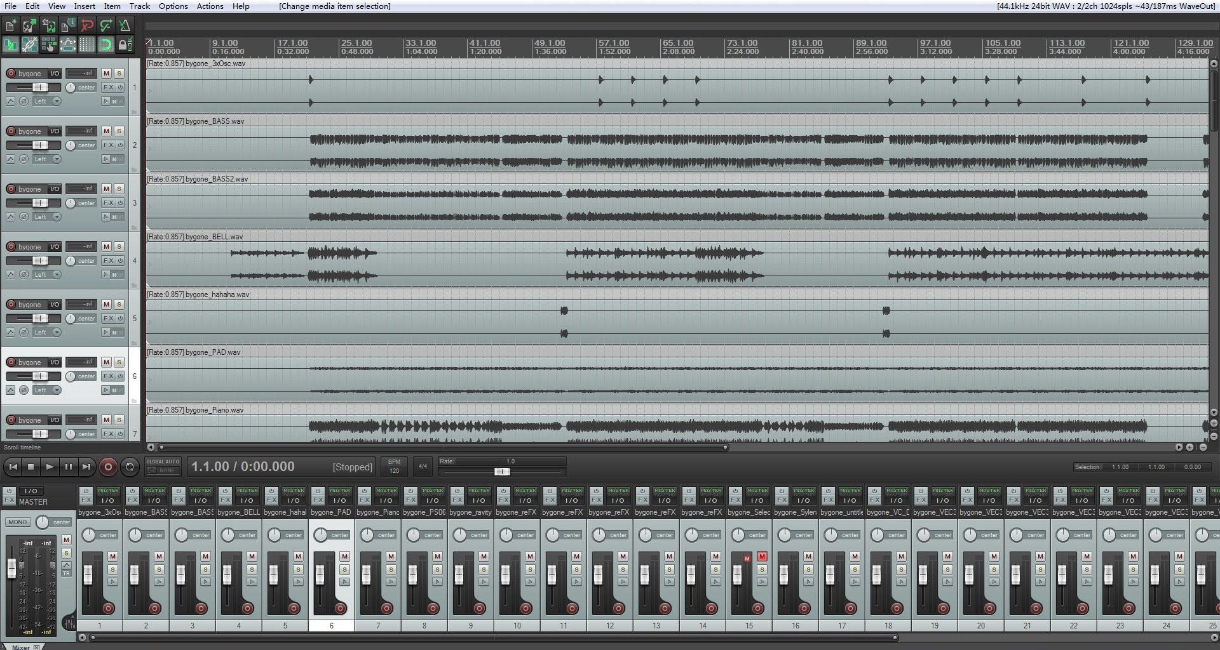
Task: Click the Save Project toolbar icon
Action: (x=49, y=25)
